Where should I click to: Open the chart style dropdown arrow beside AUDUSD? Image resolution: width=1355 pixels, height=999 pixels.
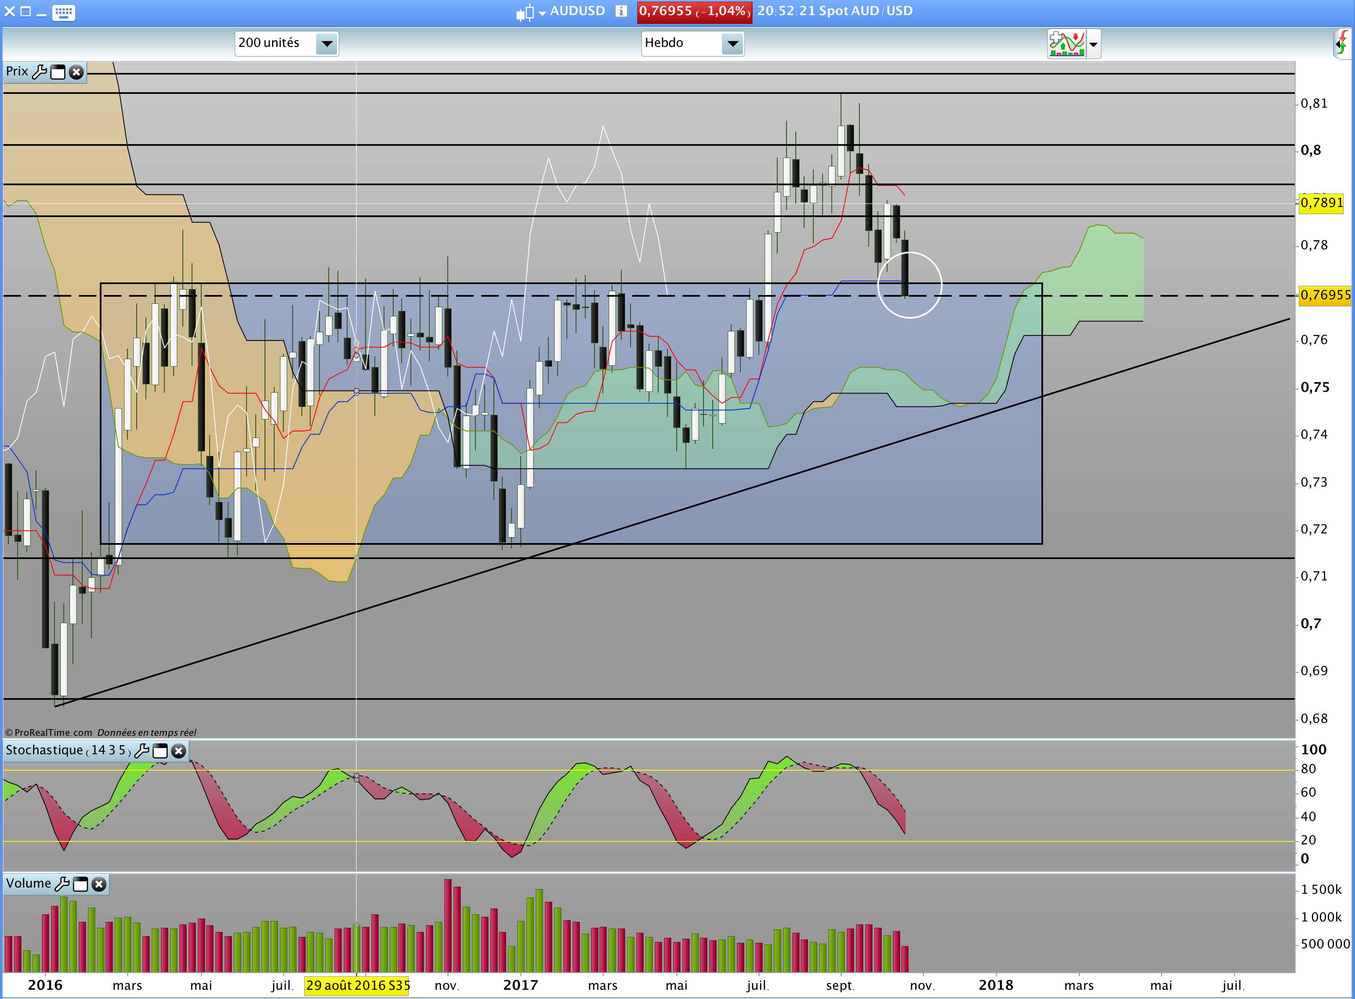click(542, 13)
